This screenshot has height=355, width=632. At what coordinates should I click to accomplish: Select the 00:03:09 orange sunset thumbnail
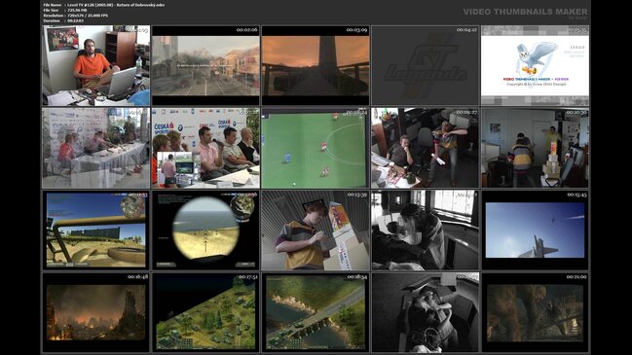[316, 65]
